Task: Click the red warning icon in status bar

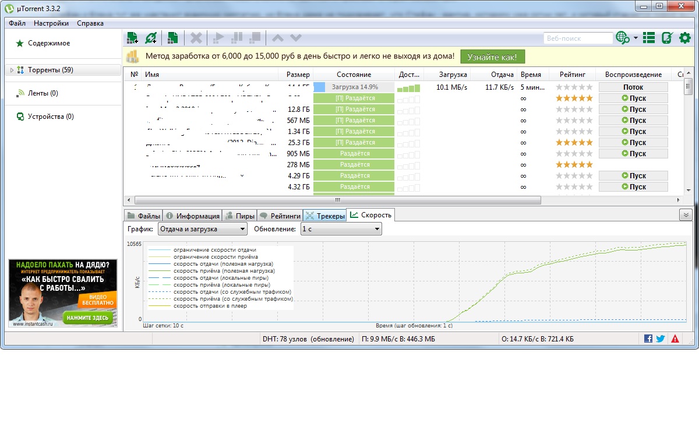Action: pyautogui.click(x=675, y=339)
